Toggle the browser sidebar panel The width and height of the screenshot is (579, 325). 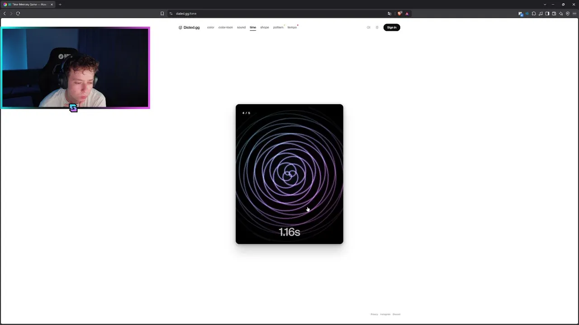tap(547, 14)
